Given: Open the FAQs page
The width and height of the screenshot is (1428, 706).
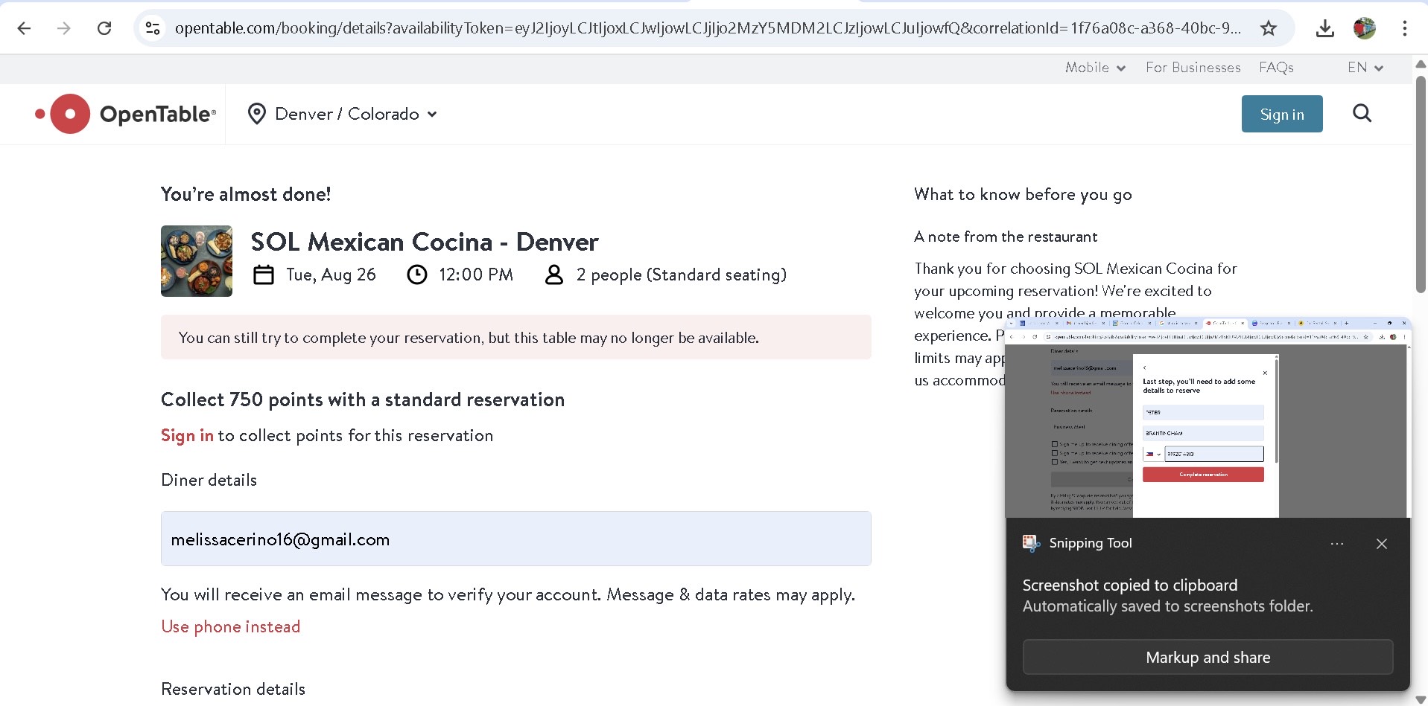Looking at the screenshot, I should point(1276,68).
